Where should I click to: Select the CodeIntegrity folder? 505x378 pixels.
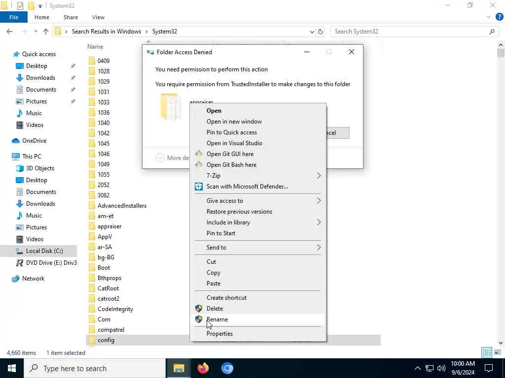pyautogui.click(x=115, y=309)
